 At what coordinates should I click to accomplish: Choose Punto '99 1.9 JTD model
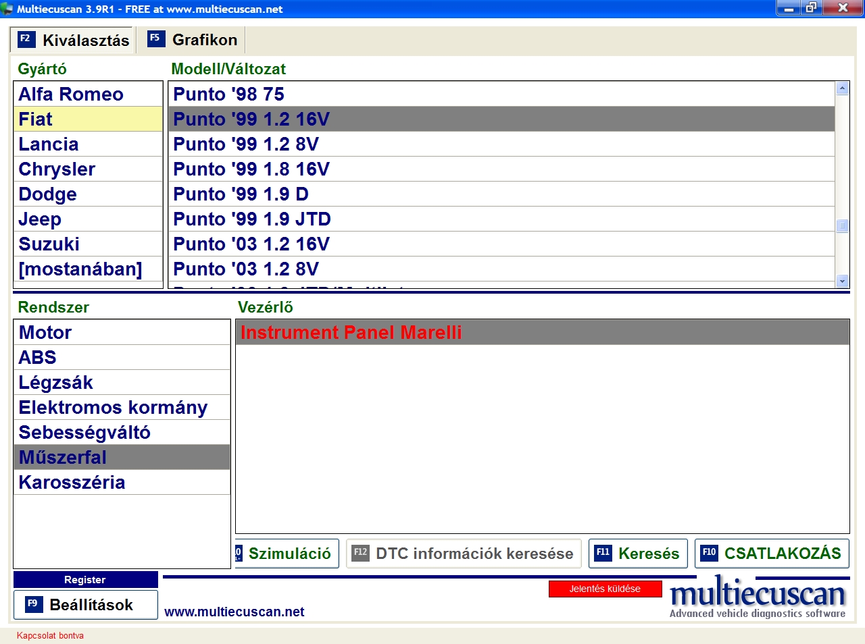(501, 219)
